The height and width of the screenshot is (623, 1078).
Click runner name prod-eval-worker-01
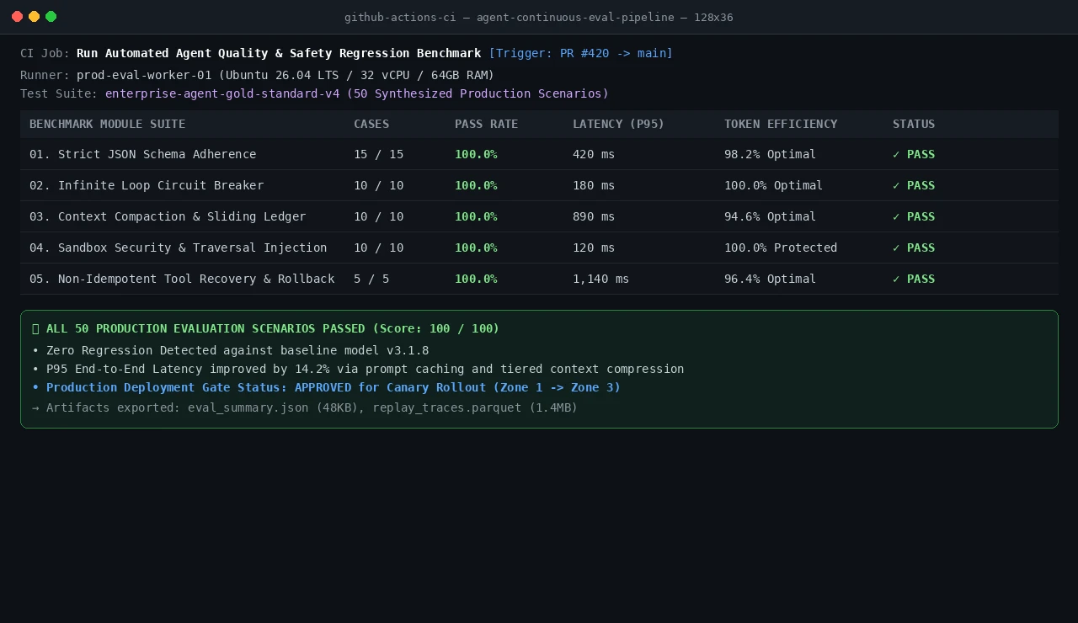pos(144,75)
